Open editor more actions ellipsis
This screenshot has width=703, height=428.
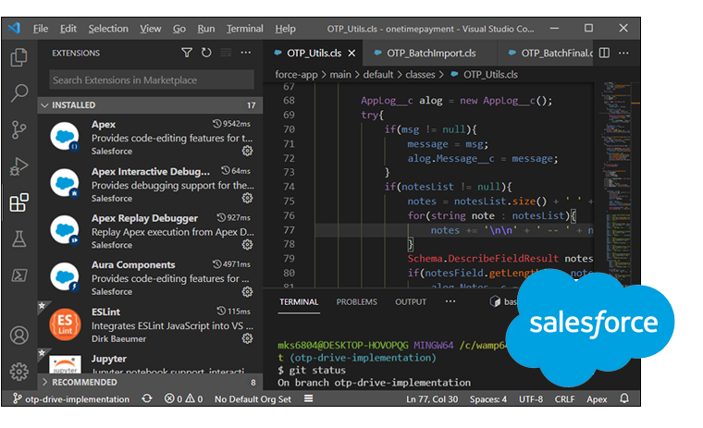coord(623,53)
